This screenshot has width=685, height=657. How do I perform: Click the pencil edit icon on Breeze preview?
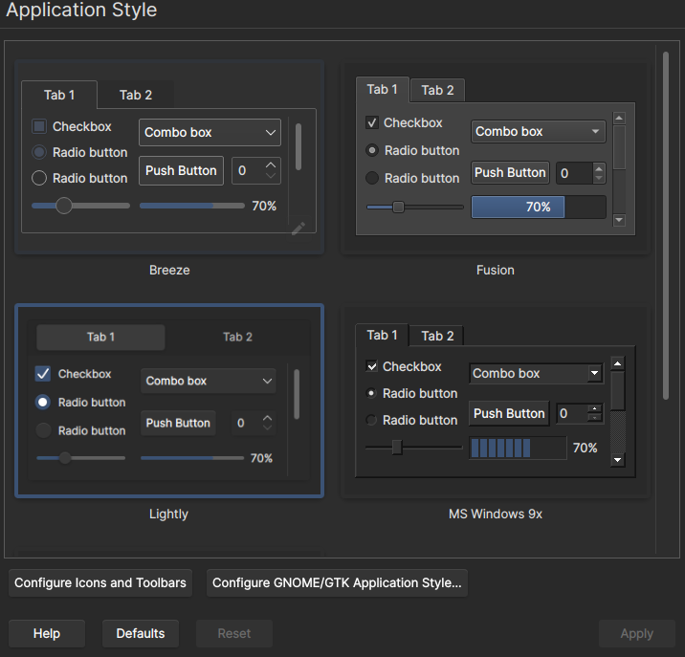(x=298, y=228)
